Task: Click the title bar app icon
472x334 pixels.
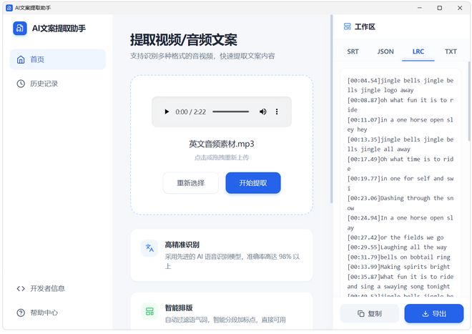Action: pyautogui.click(x=9, y=8)
